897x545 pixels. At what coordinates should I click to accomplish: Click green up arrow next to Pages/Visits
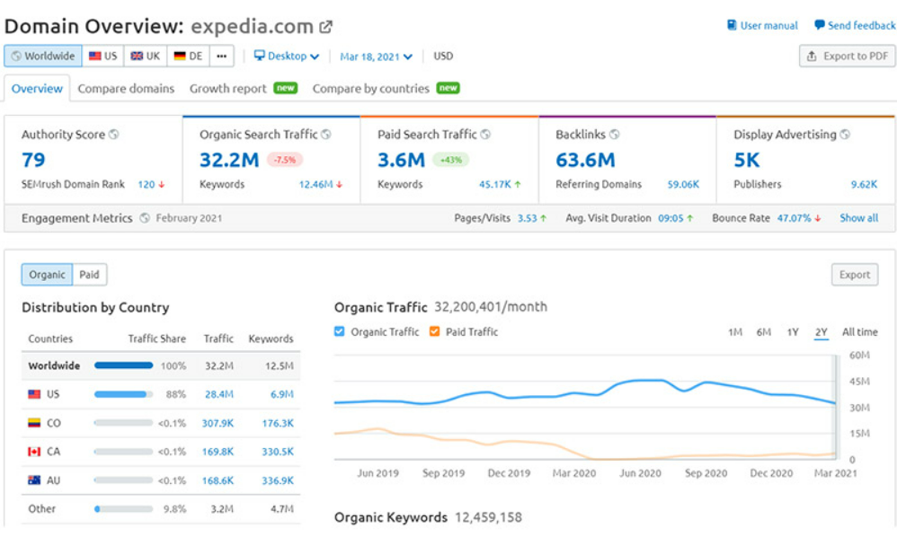[543, 218]
